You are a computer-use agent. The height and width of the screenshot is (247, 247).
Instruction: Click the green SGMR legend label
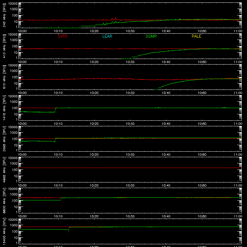pyautogui.click(x=151, y=36)
